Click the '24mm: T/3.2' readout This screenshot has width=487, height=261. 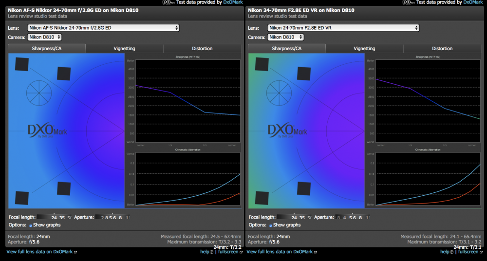tap(227, 247)
